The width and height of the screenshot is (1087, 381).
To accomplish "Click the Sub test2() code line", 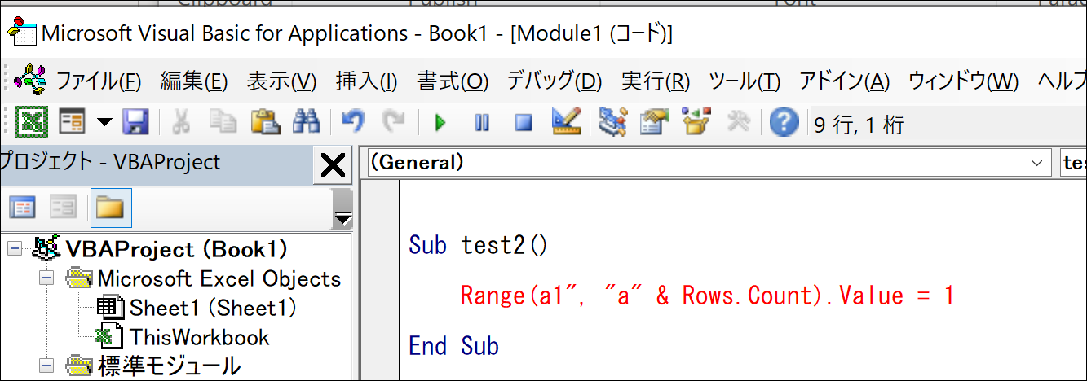I will (479, 245).
